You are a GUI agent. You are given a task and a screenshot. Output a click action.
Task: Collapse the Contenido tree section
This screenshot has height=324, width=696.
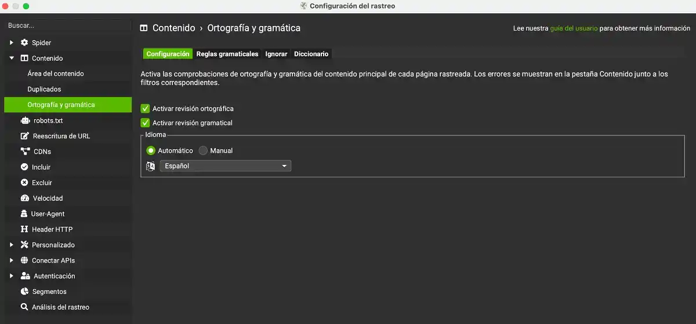[x=12, y=58]
